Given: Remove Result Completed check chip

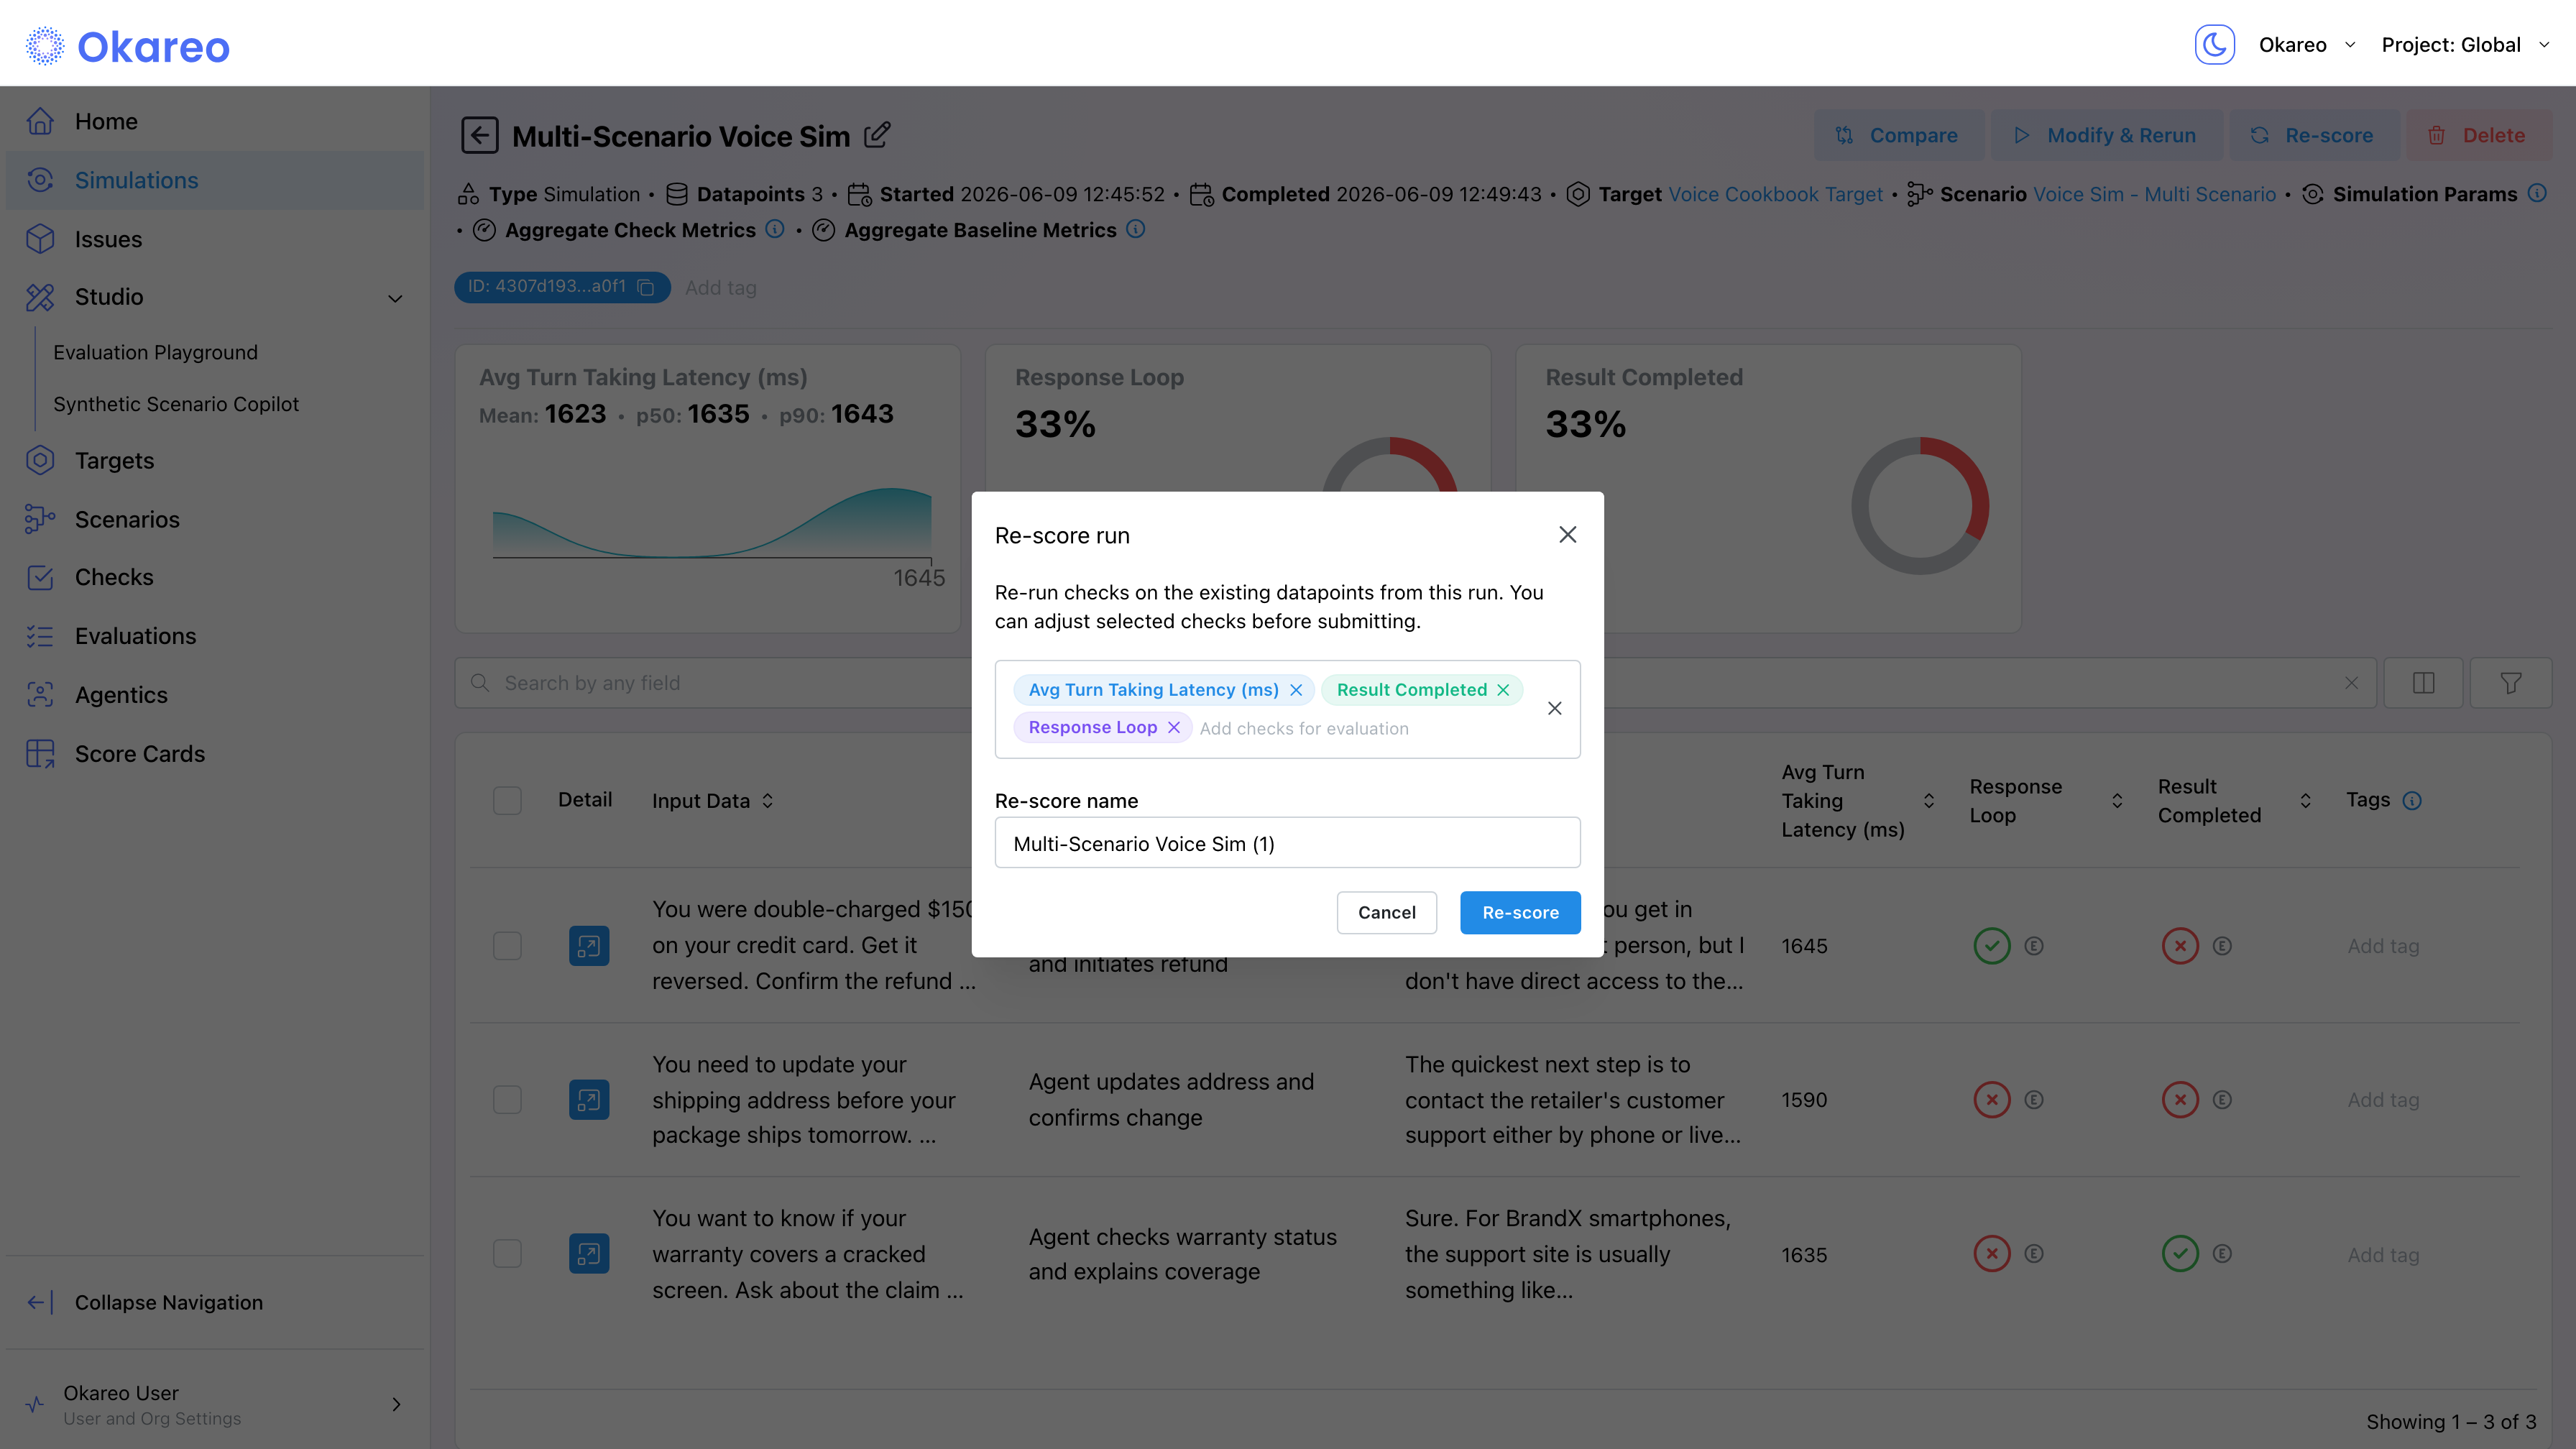Looking at the screenshot, I should point(1503,690).
